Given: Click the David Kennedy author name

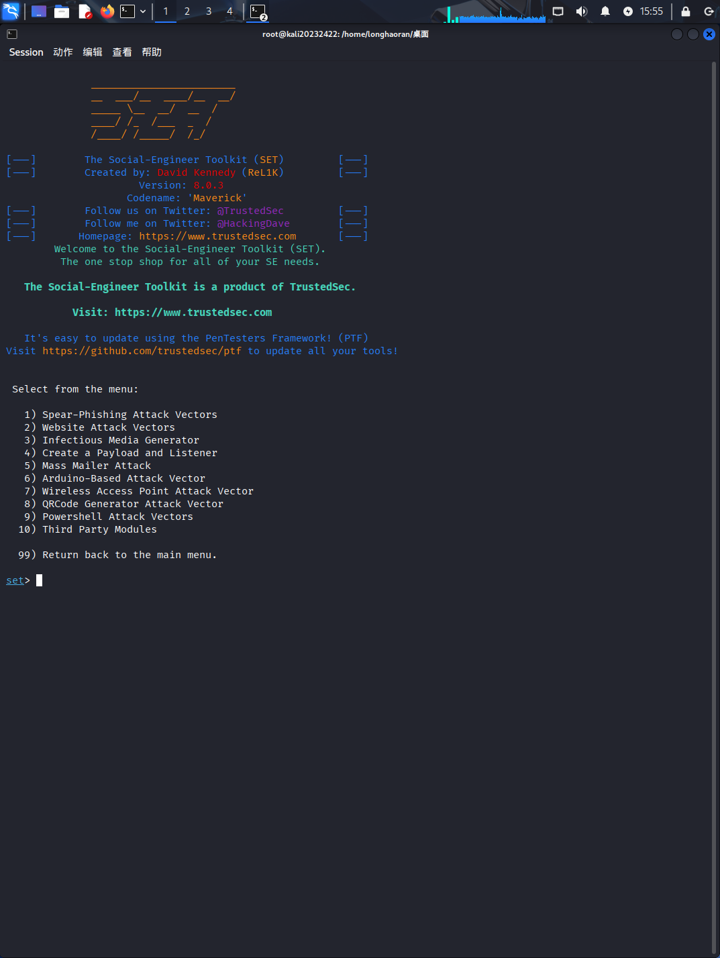Looking at the screenshot, I should (x=197, y=172).
